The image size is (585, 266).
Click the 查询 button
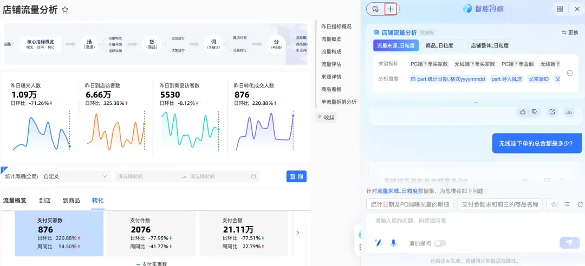click(x=296, y=176)
